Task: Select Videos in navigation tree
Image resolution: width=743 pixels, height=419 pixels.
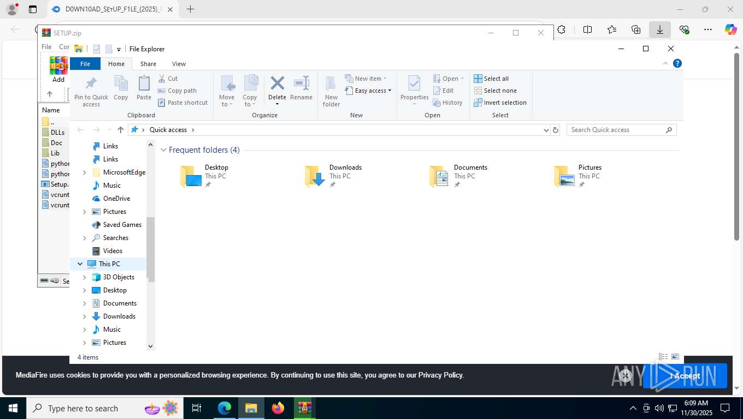Action: [x=113, y=251]
